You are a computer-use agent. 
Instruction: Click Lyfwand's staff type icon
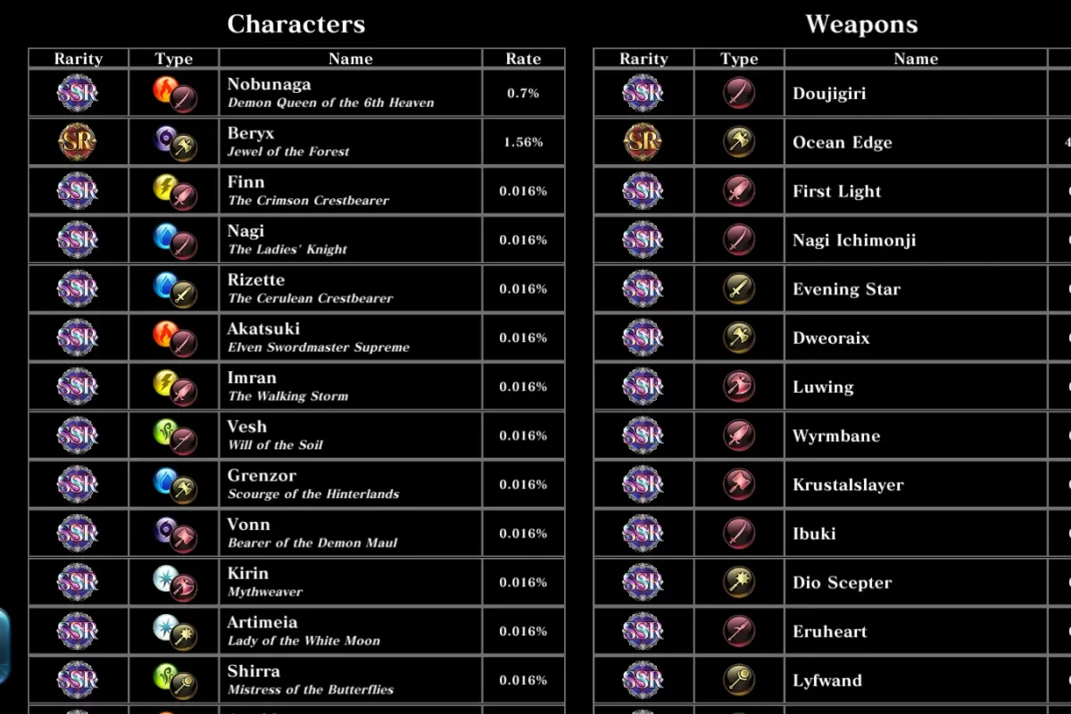coord(739,680)
